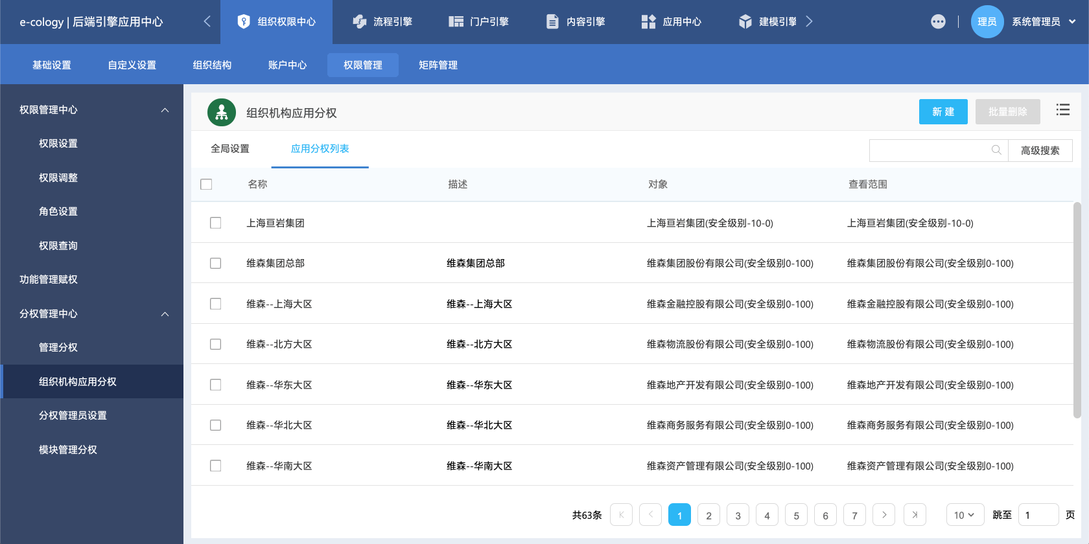This screenshot has width=1089, height=544.
Task: Switch to 账户中心 menu
Action: coord(287,65)
